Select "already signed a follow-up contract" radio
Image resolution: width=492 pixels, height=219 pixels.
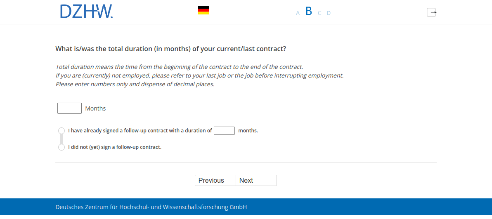[x=61, y=130]
